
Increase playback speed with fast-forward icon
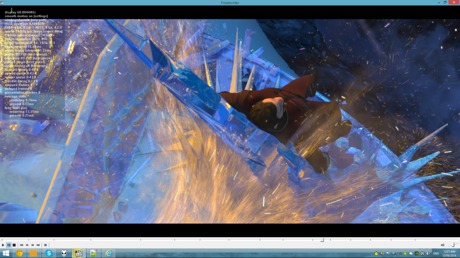click(x=32, y=245)
